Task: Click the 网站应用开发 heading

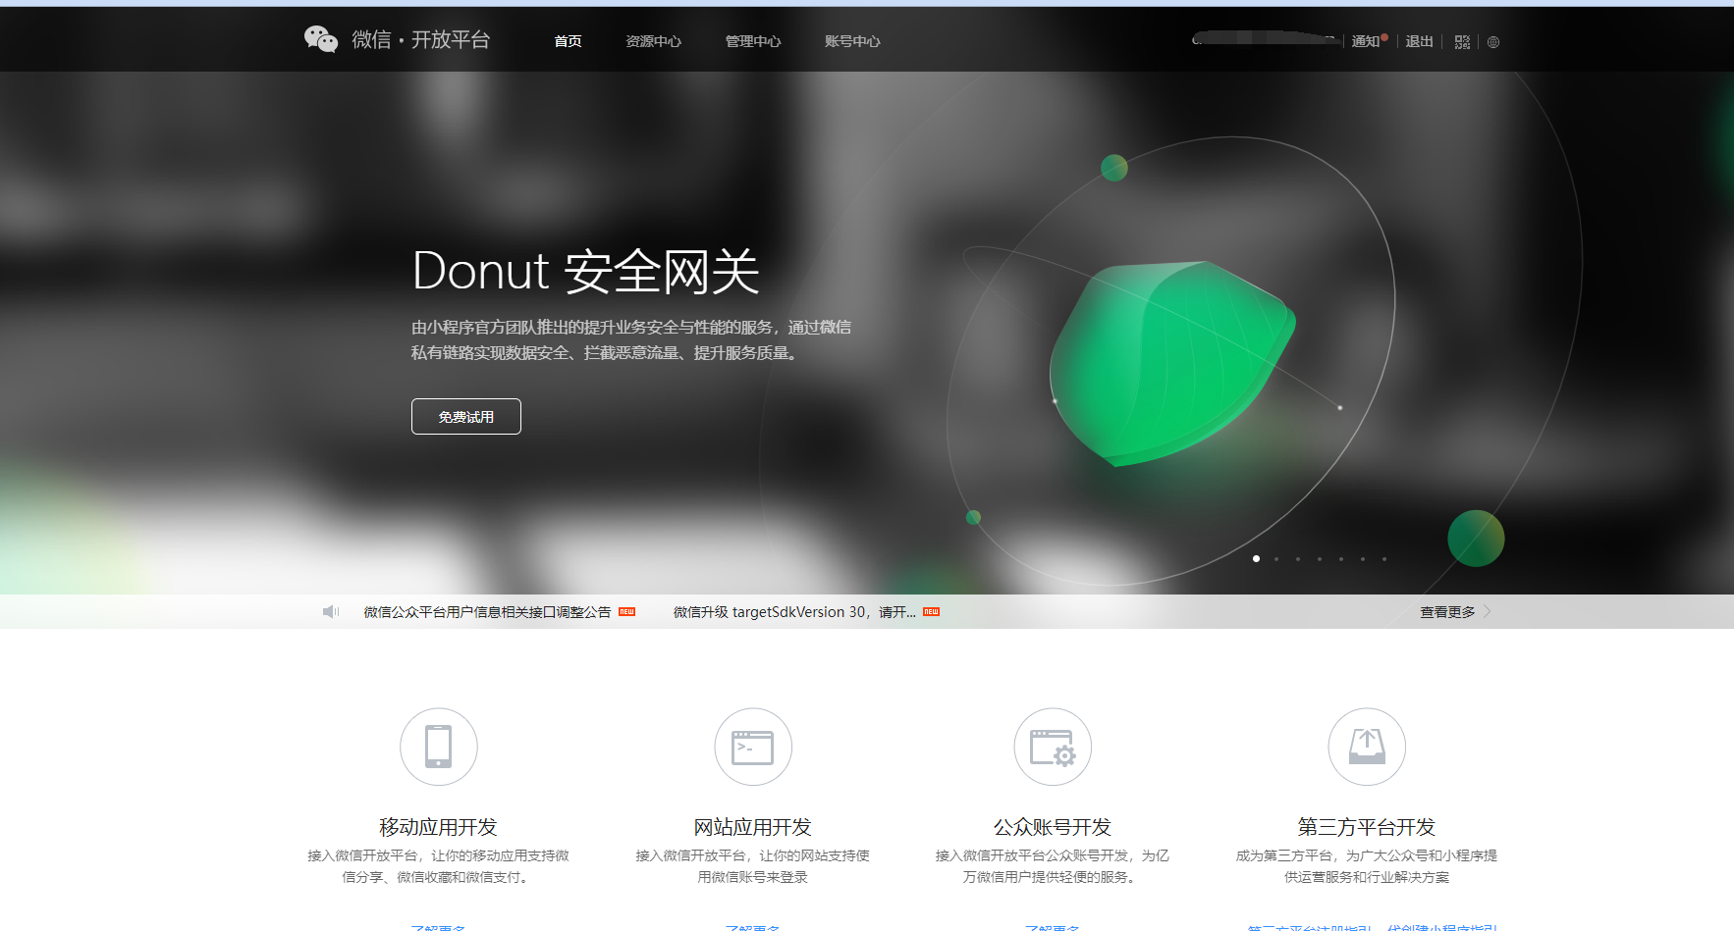Action: pos(753,827)
